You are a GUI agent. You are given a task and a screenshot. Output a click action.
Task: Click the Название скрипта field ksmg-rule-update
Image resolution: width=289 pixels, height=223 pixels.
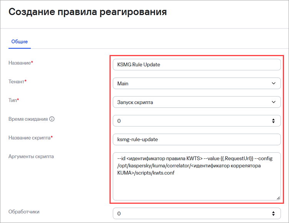point(197,140)
